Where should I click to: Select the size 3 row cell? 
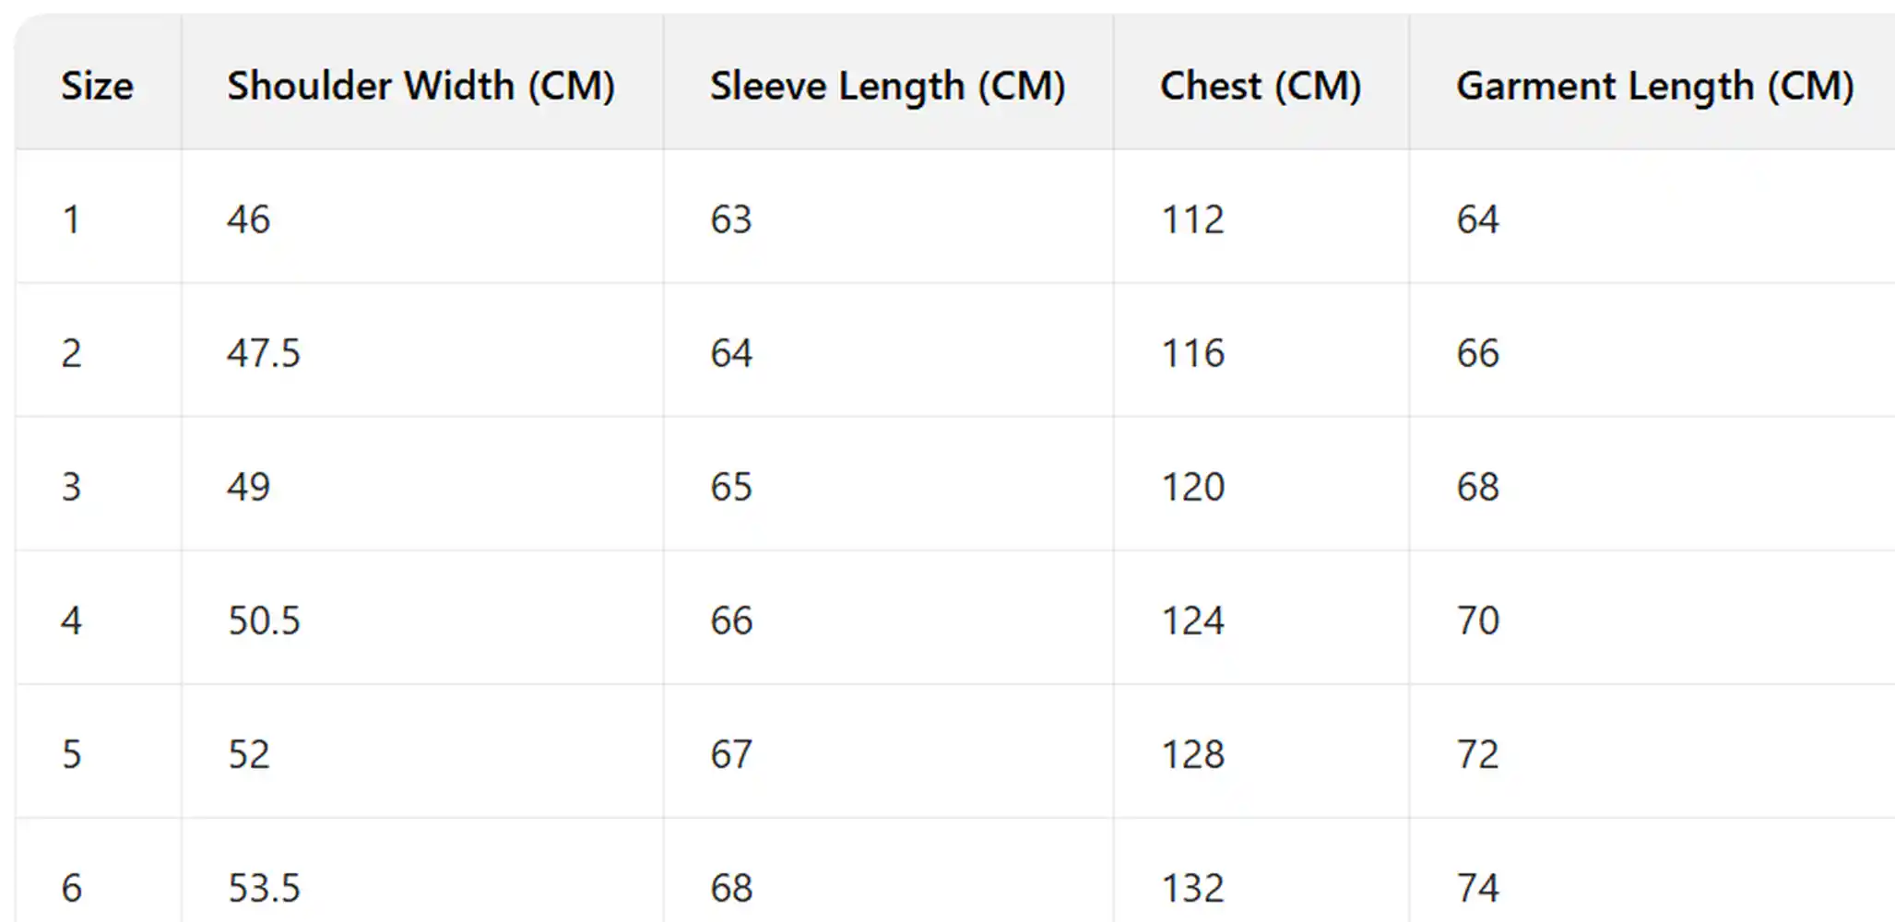click(x=71, y=487)
